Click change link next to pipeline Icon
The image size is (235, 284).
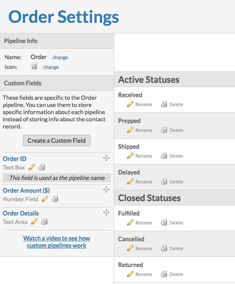click(x=51, y=67)
